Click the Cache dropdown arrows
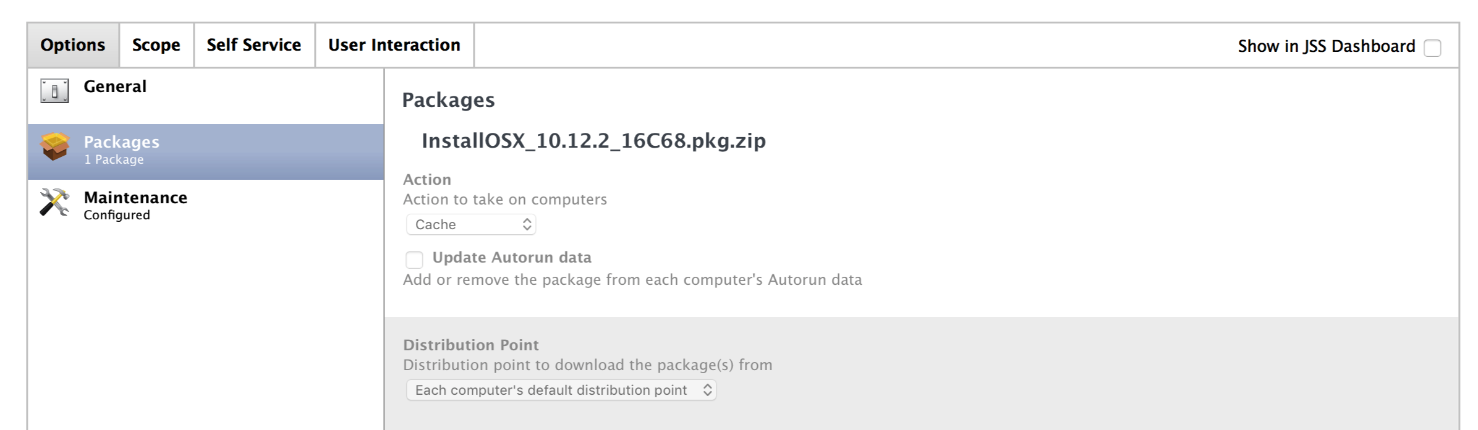Viewport: 1478px width, 430px height. (x=527, y=224)
